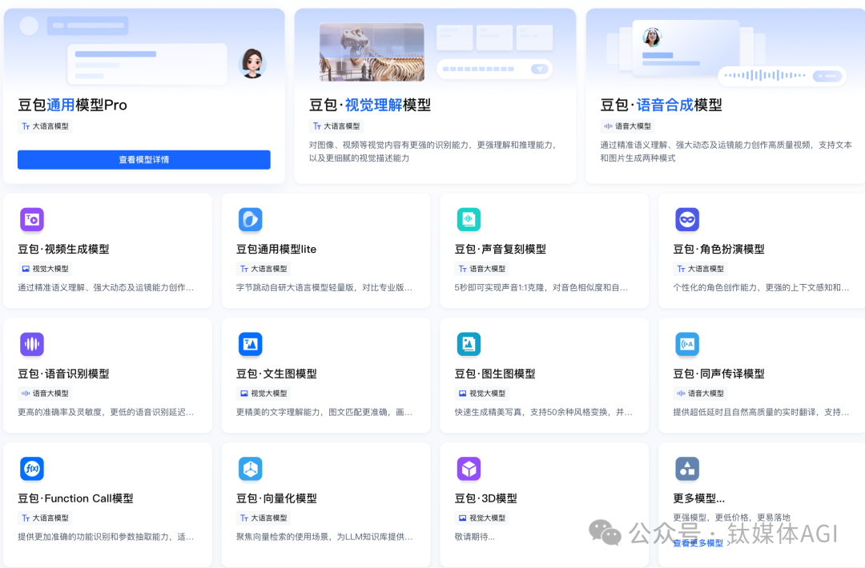Image resolution: width=865 pixels, height=568 pixels.
Task: Click the 豆包·3D模型 purple box icon
Action: [469, 469]
